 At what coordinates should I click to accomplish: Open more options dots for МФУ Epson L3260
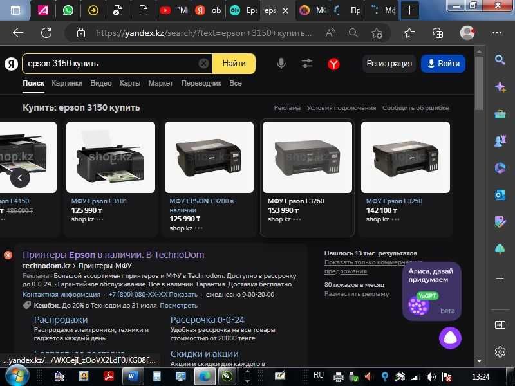pyautogui.click(x=297, y=219)
